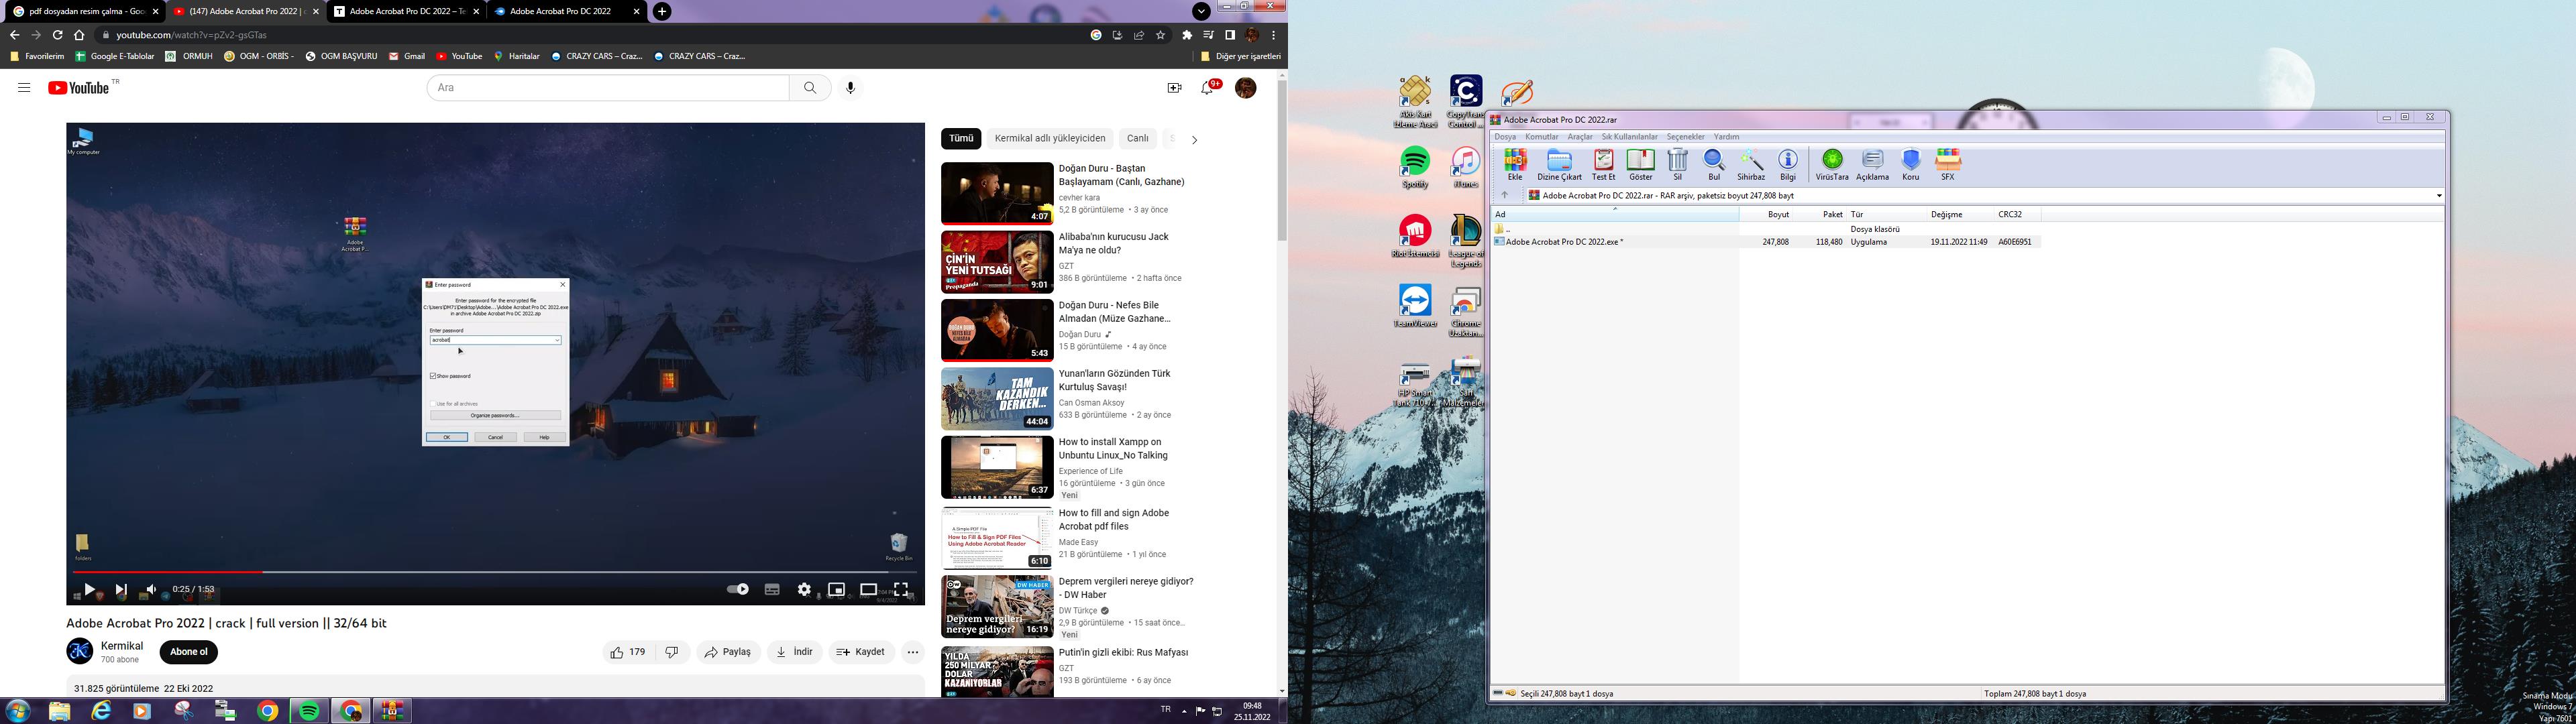Viewport: 2576px width, 724px height.
Task: Click WinRAR Dizine Çıkart toolbar icon
Action: coord(1558,163)
